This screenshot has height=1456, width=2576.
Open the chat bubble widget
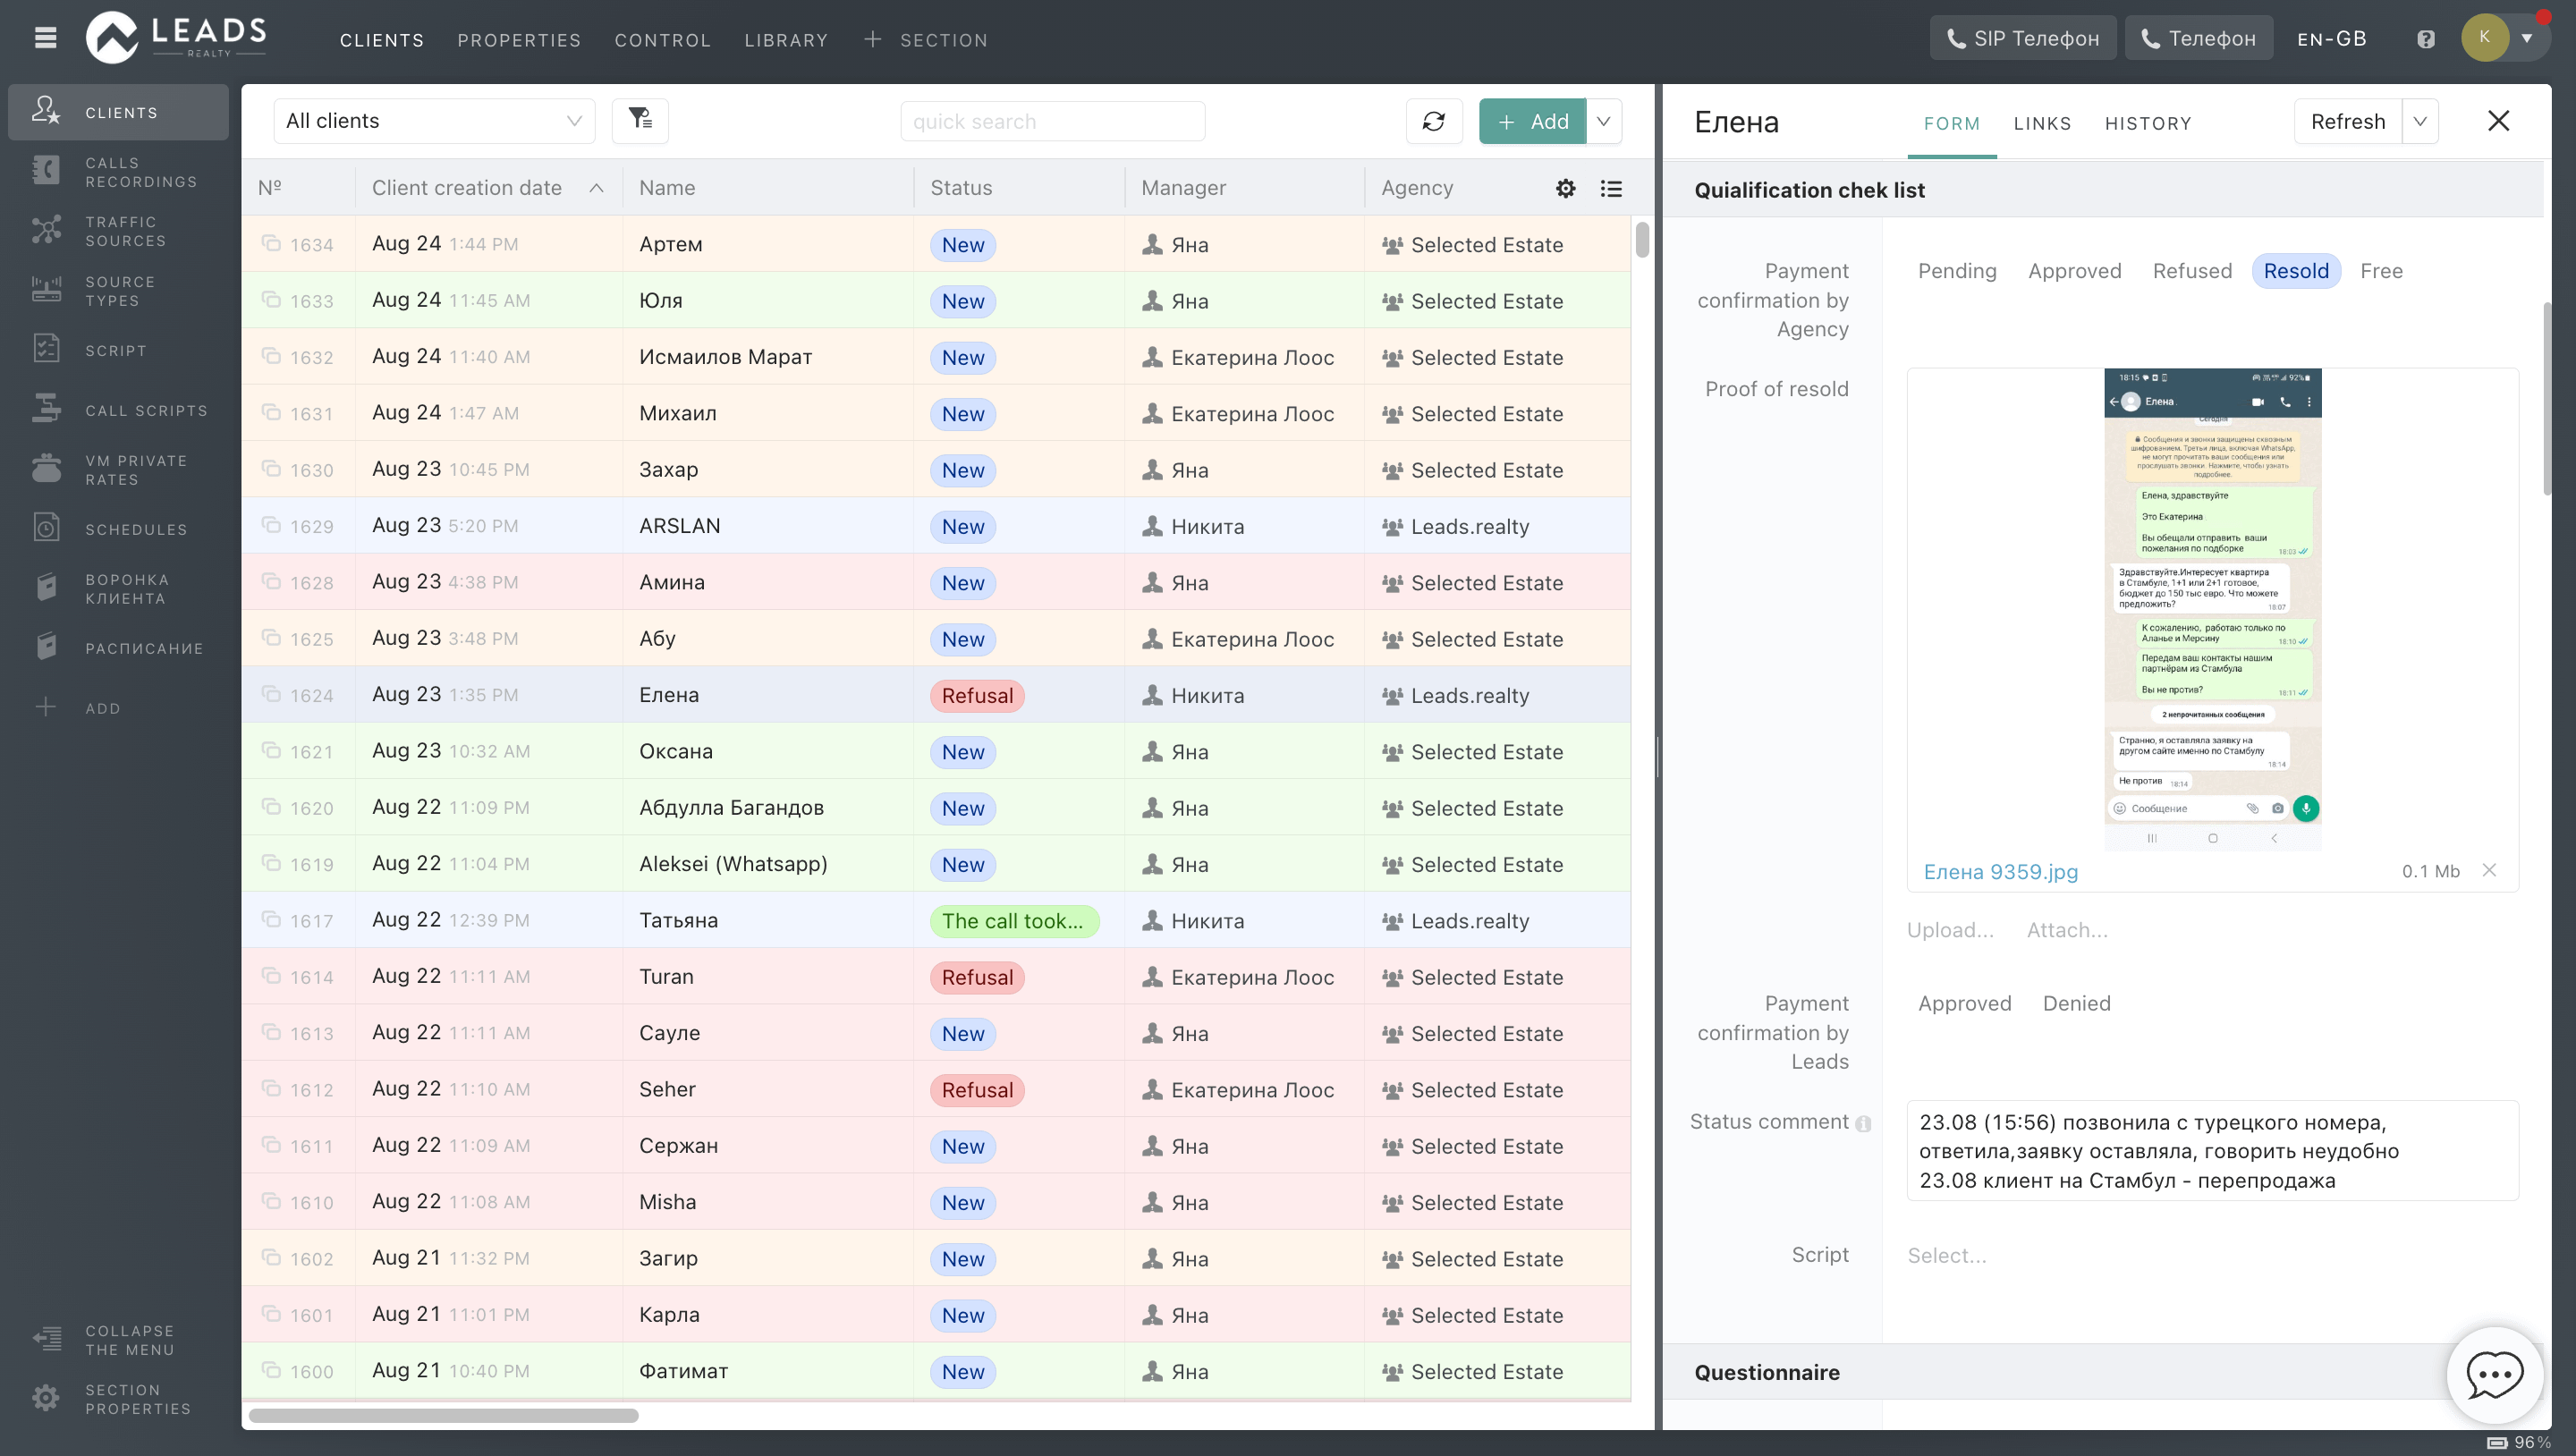click(2494, 1374)
